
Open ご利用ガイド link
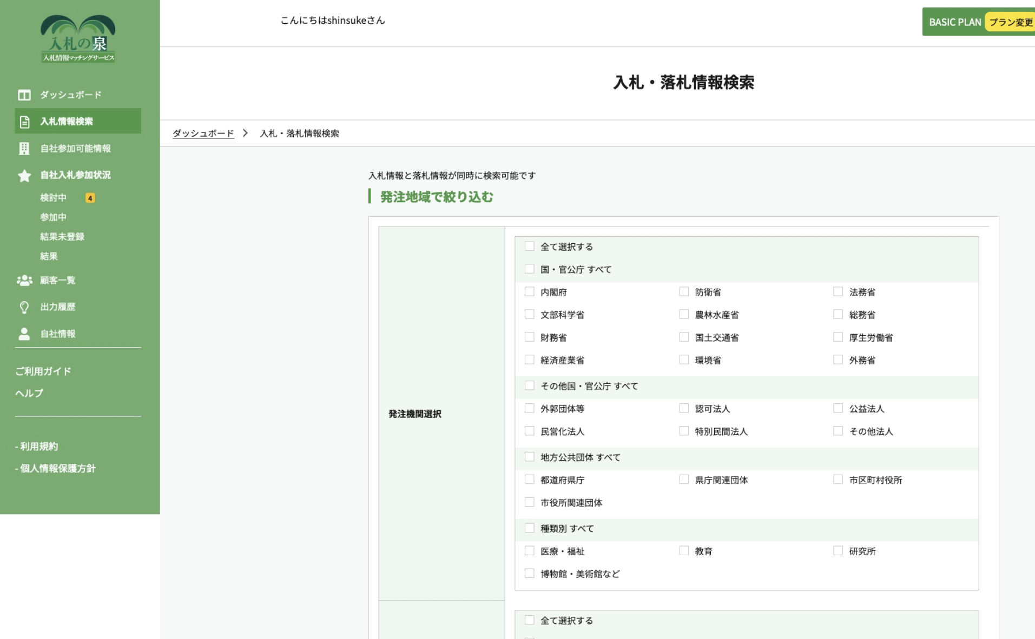coord(43,371)
